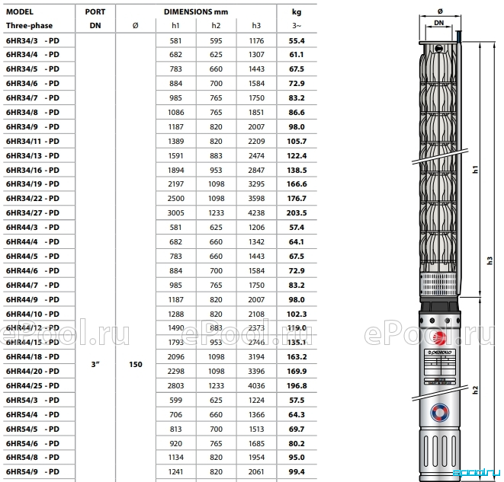Select the table's h3 column header
Image resolution: width=504 pixels, height=482 pixels.
(256, 26)
